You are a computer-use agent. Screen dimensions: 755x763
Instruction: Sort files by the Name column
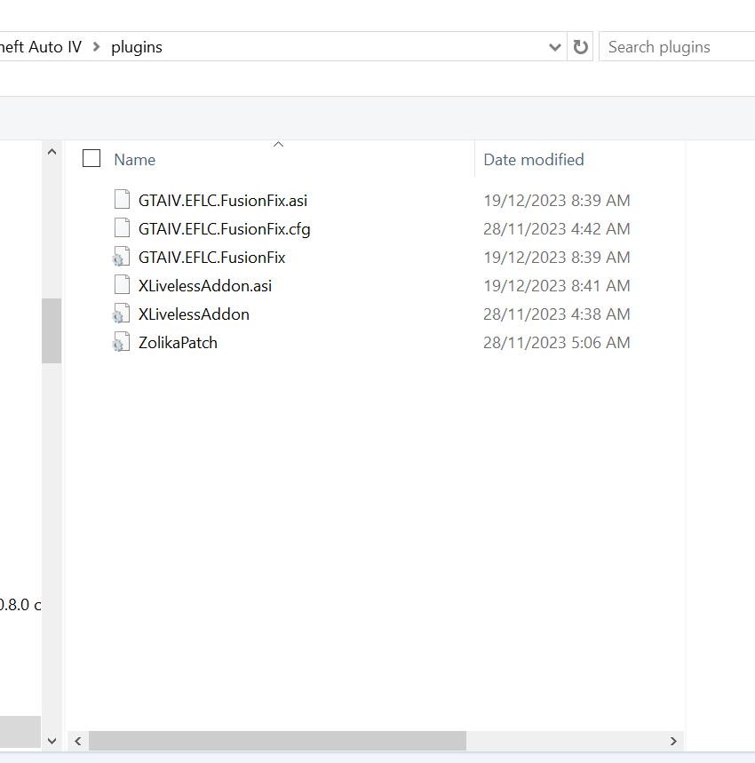135,160
